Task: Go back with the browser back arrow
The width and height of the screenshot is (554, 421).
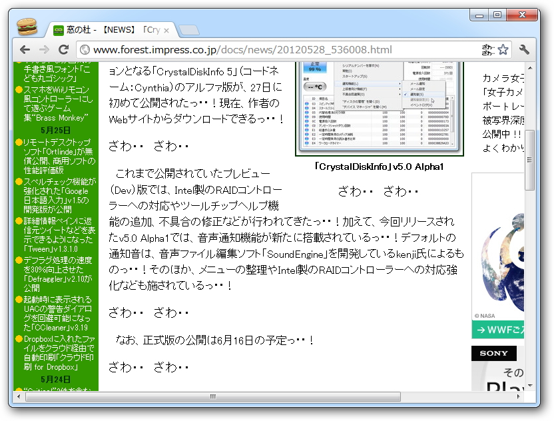Action: coord(25,49)
